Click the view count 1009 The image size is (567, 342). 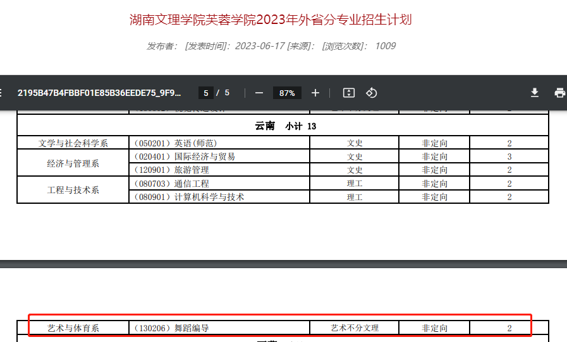[x=385, y=46]
